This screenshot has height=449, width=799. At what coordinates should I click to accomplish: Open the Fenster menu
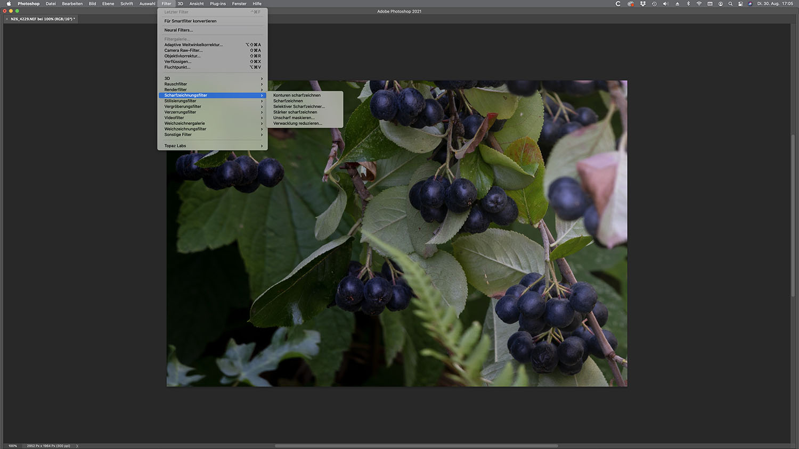239,4
